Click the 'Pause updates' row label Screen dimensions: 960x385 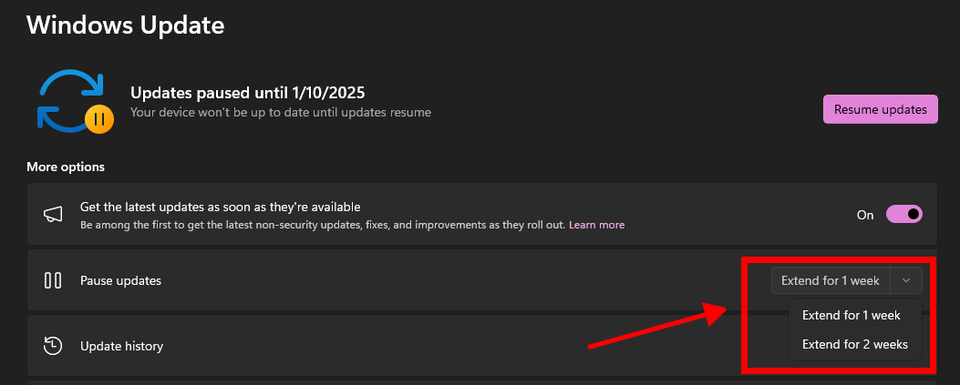(120, 280)
